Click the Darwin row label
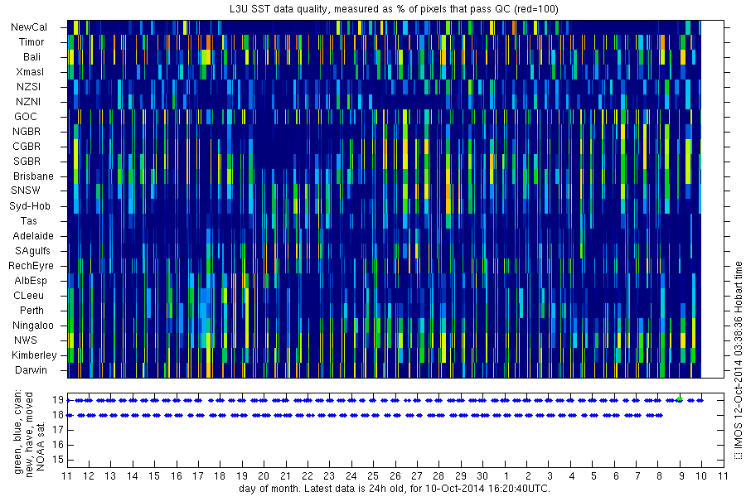746x497 pixels. click(31, 370)
